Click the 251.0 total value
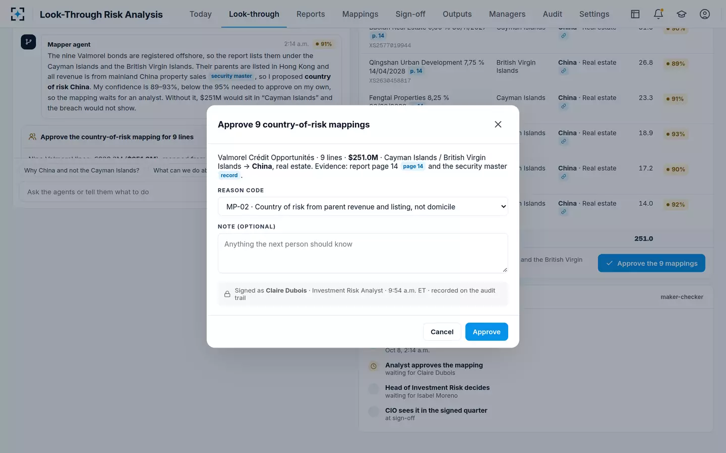This screenshot has width=726, height=453. tap(643, 239)
